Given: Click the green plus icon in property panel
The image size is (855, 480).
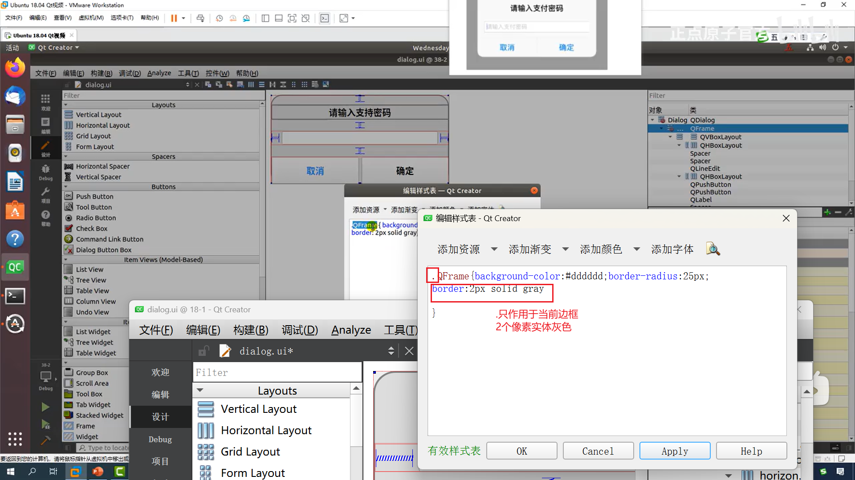Looking at the screenshot, I should 827,212.
